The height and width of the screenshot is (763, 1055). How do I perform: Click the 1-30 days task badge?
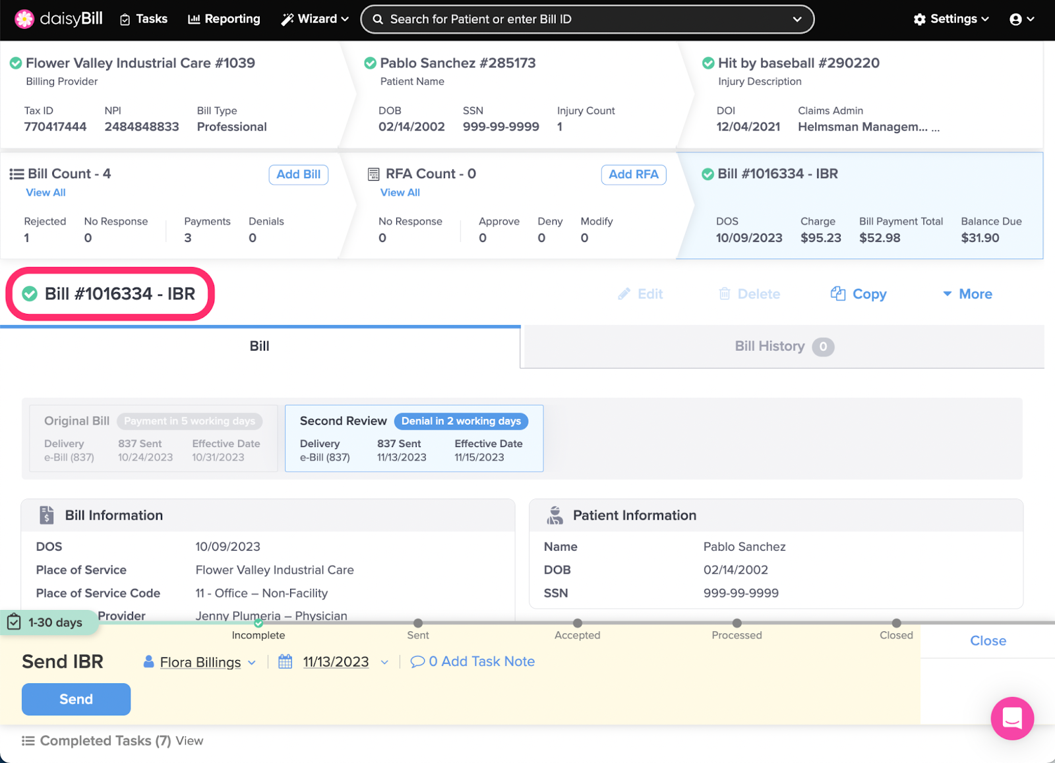[46, 623]
